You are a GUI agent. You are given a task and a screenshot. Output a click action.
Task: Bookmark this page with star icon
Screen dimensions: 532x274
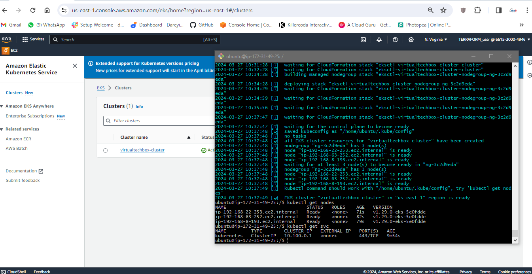click(x=443, y=10)
